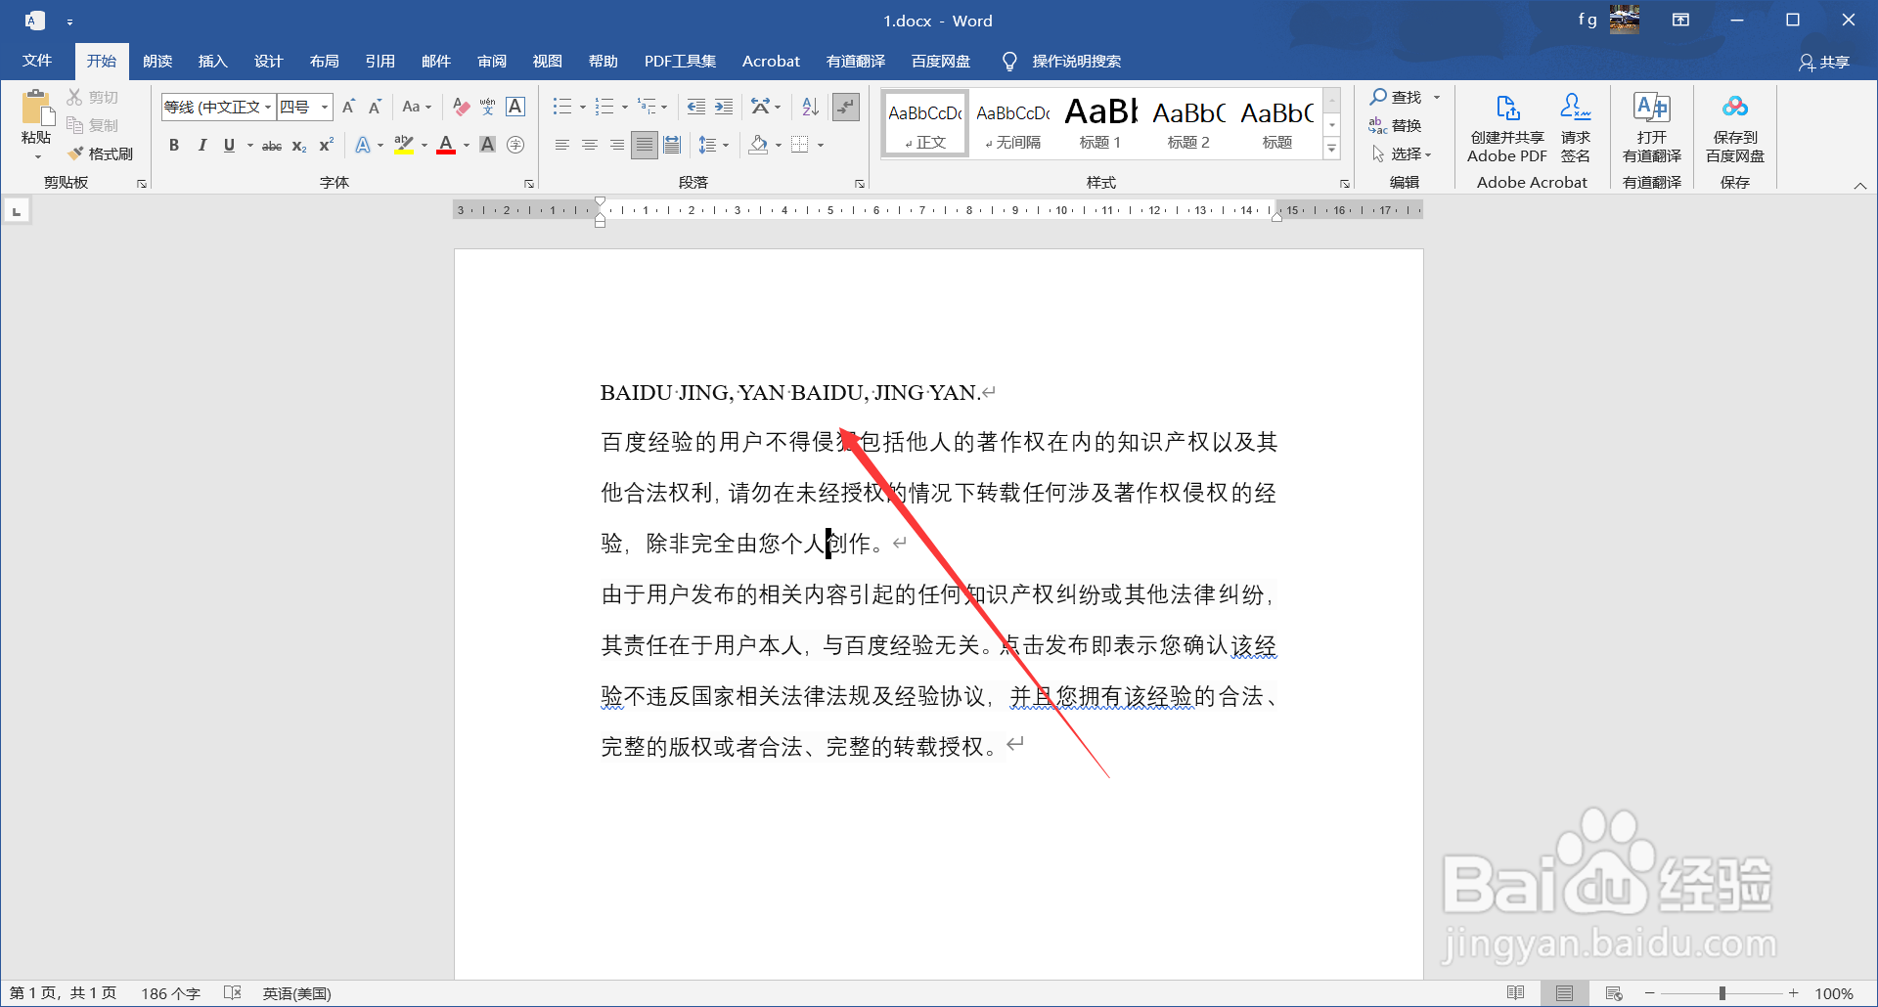The height and width of the screenshot is (1007, 1878).
Task: Click the word count '186 个字' in status bar
Action: point(170,993)
